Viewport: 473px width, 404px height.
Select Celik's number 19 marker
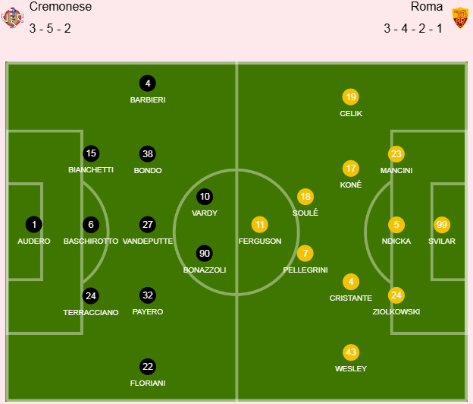(x=350, y=97)
